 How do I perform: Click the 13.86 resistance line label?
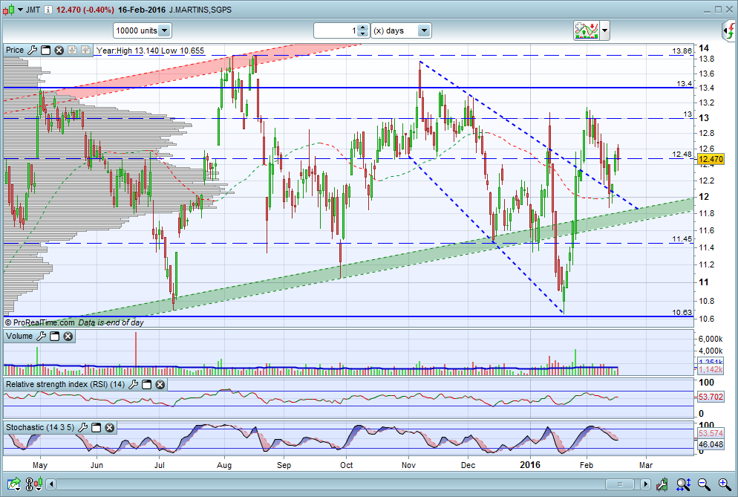(x=682, y=51)
